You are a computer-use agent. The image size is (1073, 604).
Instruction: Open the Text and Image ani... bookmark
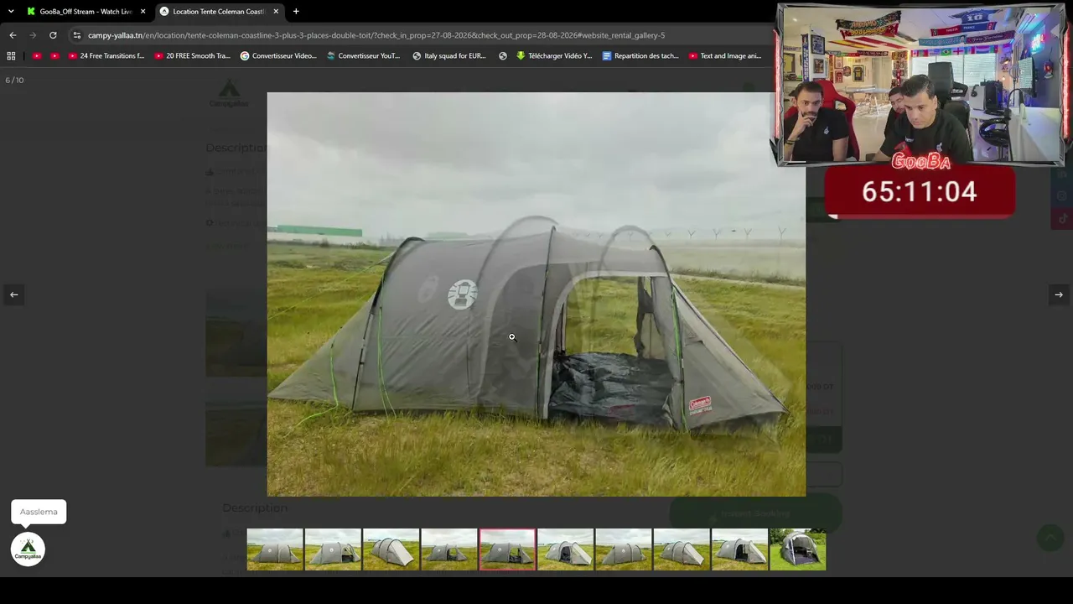click(725, 56)
